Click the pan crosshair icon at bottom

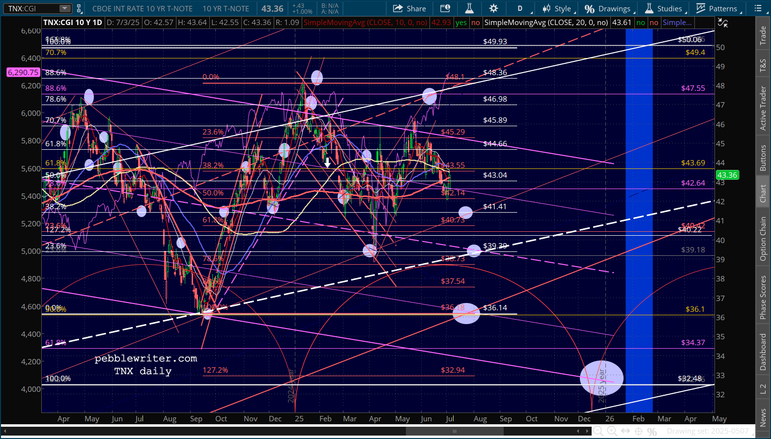coord(638,431)
